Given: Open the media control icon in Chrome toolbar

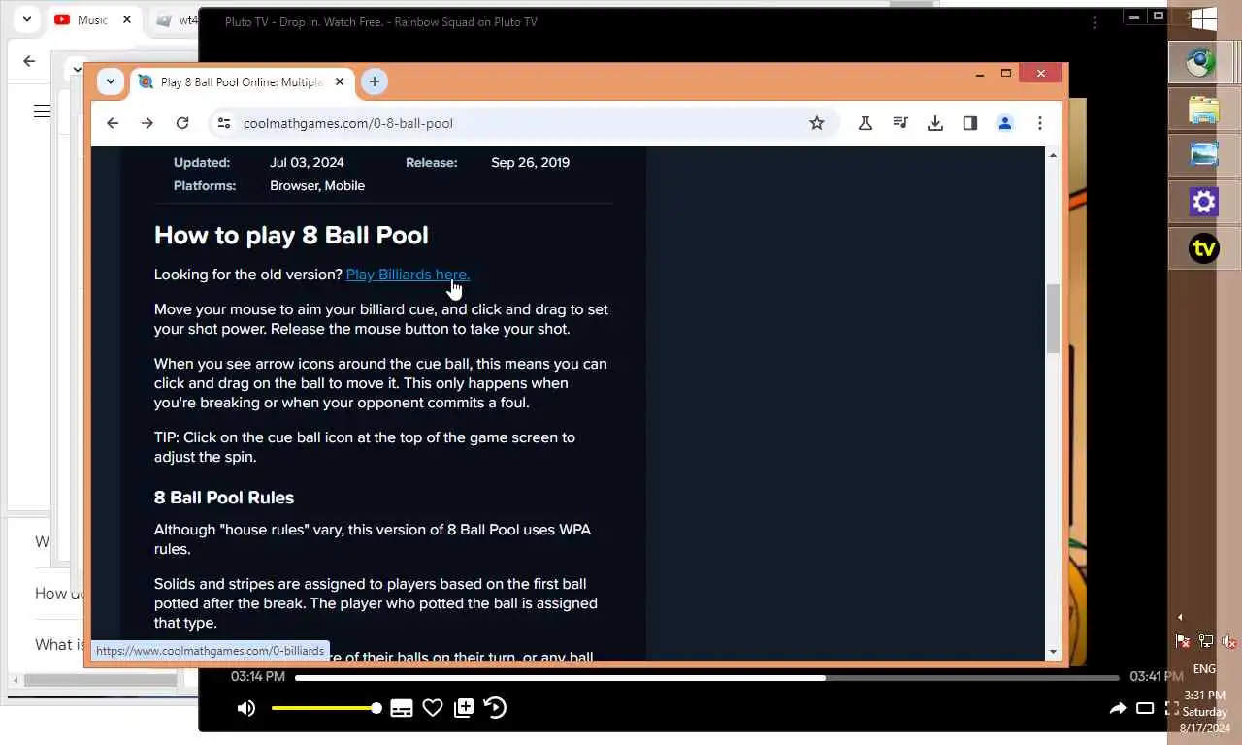Looking at the screenshot, I should tap(900, 123).
